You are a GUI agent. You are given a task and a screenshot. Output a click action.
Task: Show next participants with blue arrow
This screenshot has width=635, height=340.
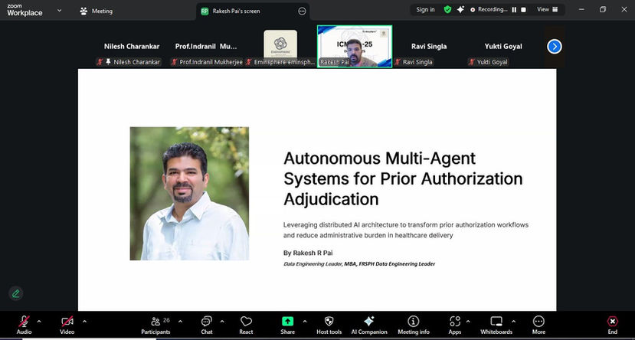point(555,47)
